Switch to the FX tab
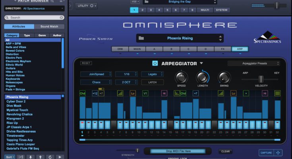292x159 pixels. [x=222, y=49]
